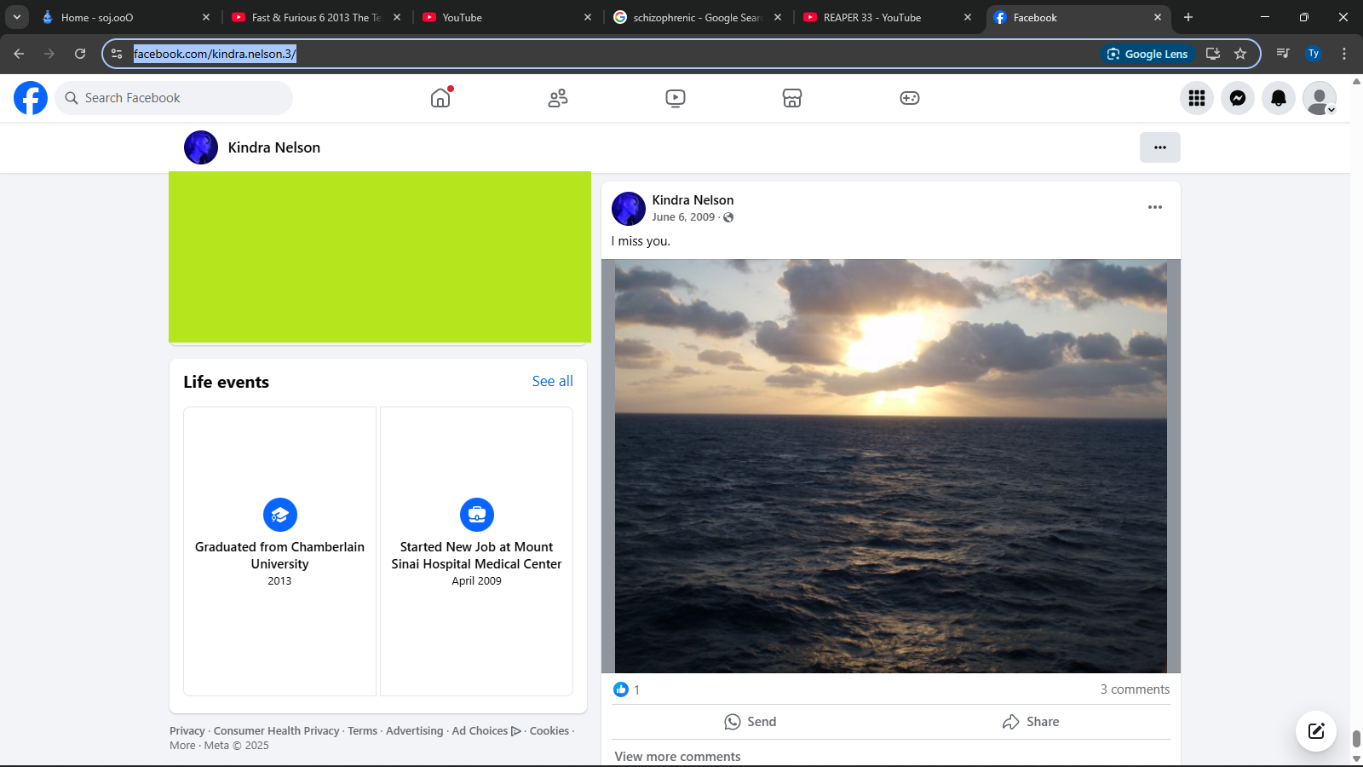Viewport: 1363px width, 767px height.
Task: Open the tab search dropdown arrow
Action: click(16, 17)
